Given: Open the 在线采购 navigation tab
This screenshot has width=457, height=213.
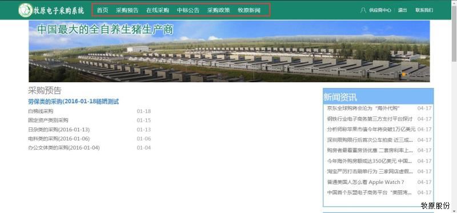Looking at the screenshot, I should tap(158, 10).
